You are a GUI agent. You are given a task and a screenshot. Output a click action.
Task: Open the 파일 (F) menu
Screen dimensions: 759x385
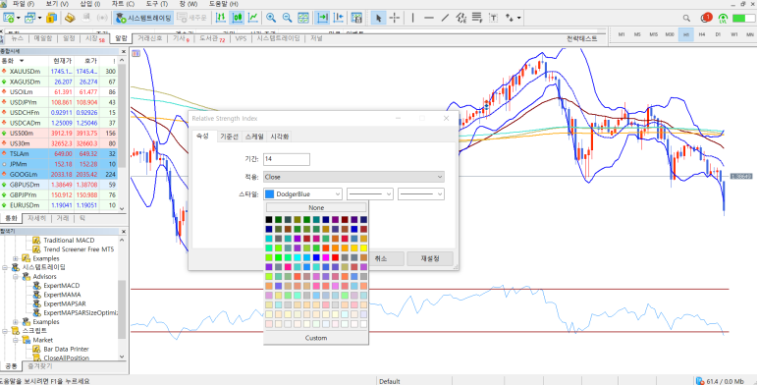click(24, 4)
